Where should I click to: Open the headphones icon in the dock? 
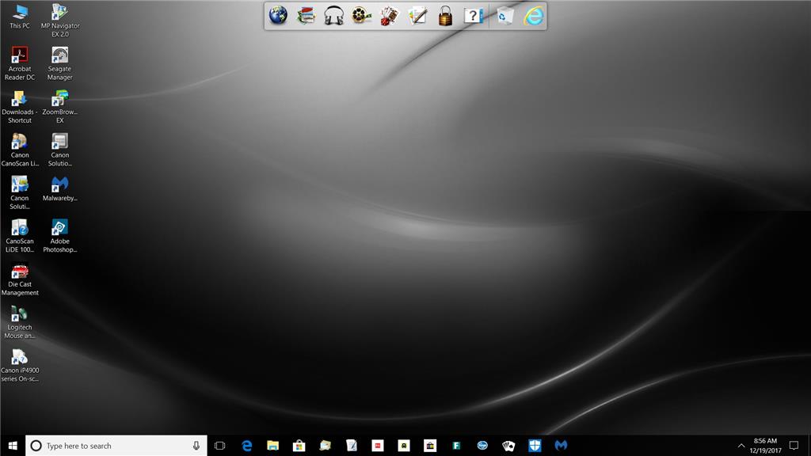coord(333,16)
